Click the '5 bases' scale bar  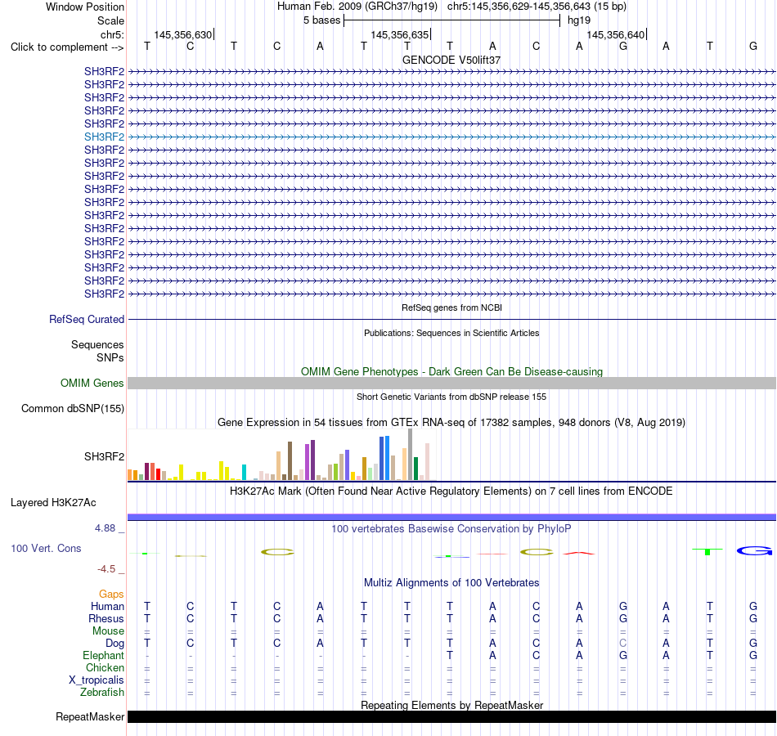point(451,20)
